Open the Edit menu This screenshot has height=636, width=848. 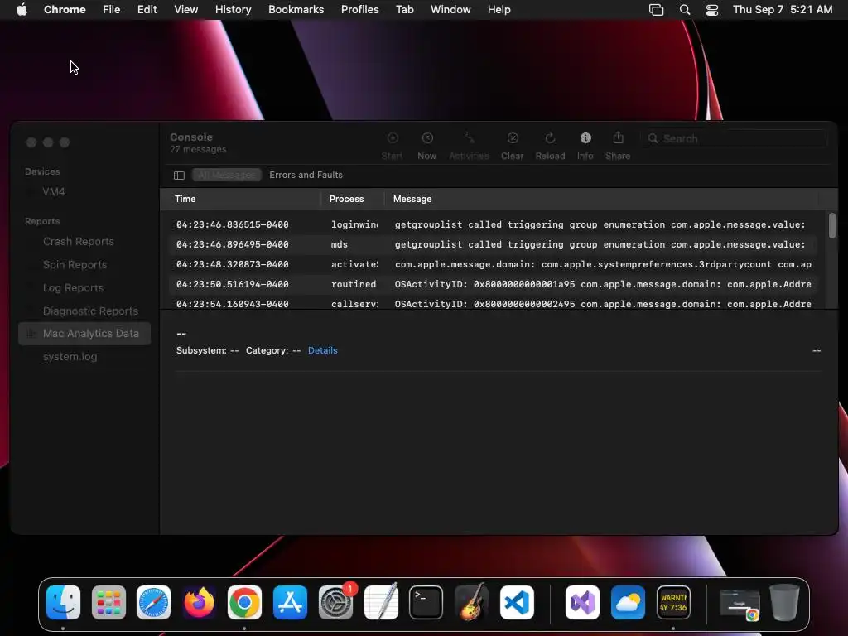[x=147, y=10]
